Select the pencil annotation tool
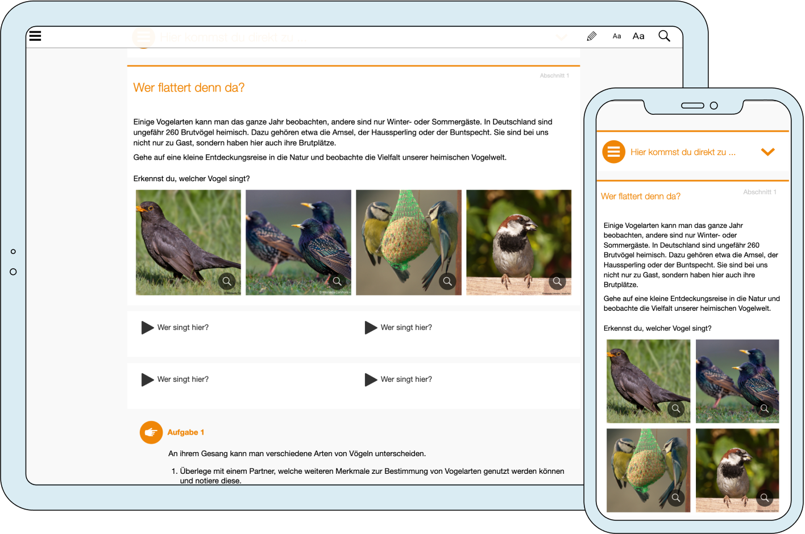Image resolution: width=805 pixels, height=534 pixels. 591,36
